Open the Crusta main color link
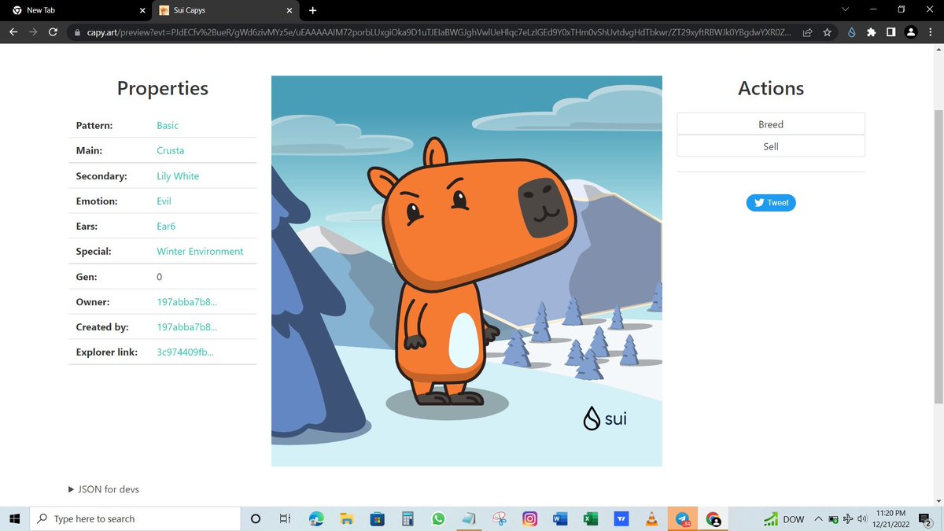 click(170, 150)
